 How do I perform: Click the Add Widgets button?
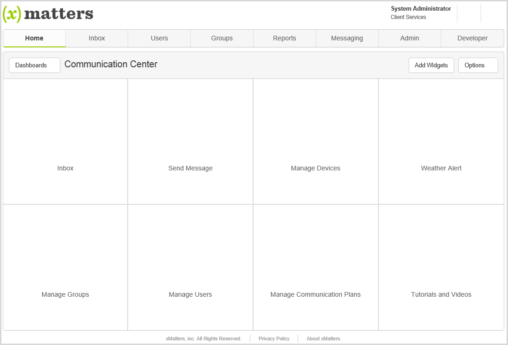(x=431, y=65)
